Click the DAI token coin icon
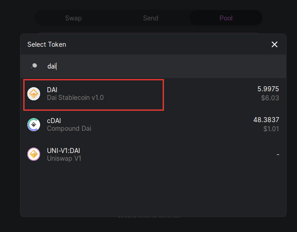This screenshot has height=232, width=297. 34,94
